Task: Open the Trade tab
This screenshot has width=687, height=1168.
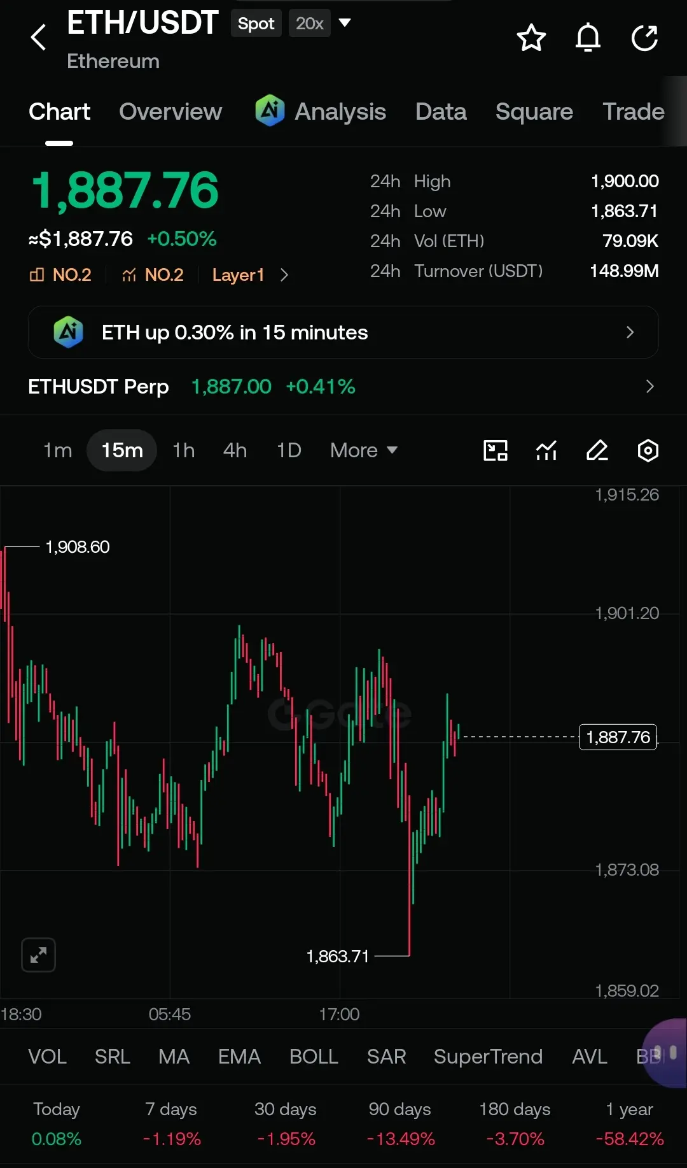Action: point(634,112)
